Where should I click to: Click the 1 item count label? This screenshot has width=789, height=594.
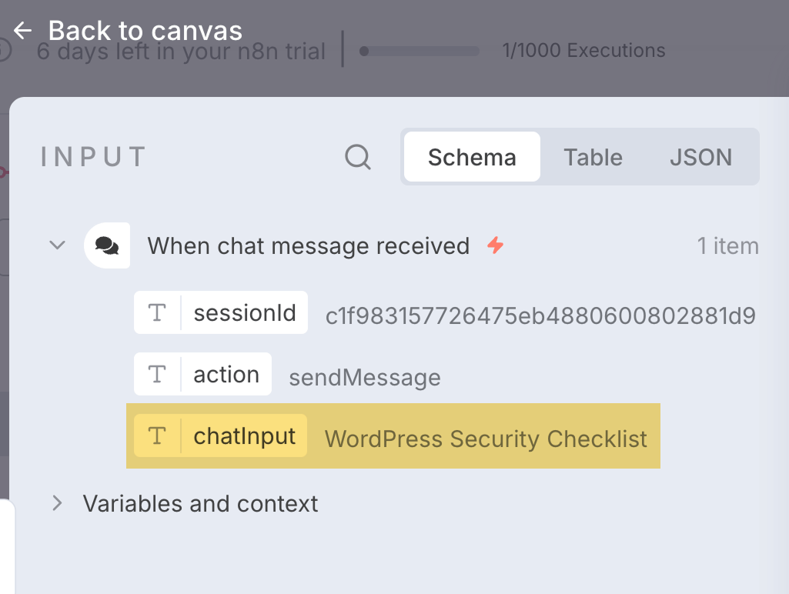point(727,246)
